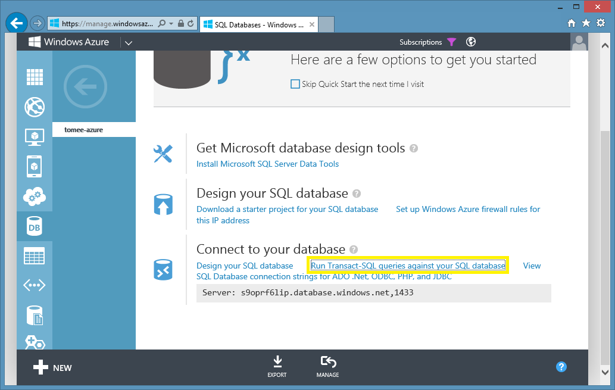Select tomee-azure database in list

pos(94,129)
